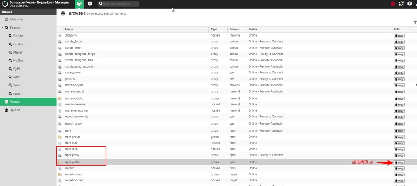417x186 pixels.
Task: Open the Browse cube icon in header
Action: point(79,4)
